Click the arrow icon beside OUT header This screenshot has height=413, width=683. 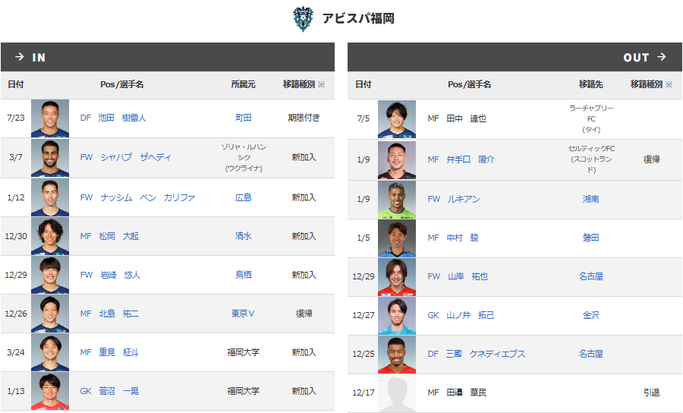[662, 58]
